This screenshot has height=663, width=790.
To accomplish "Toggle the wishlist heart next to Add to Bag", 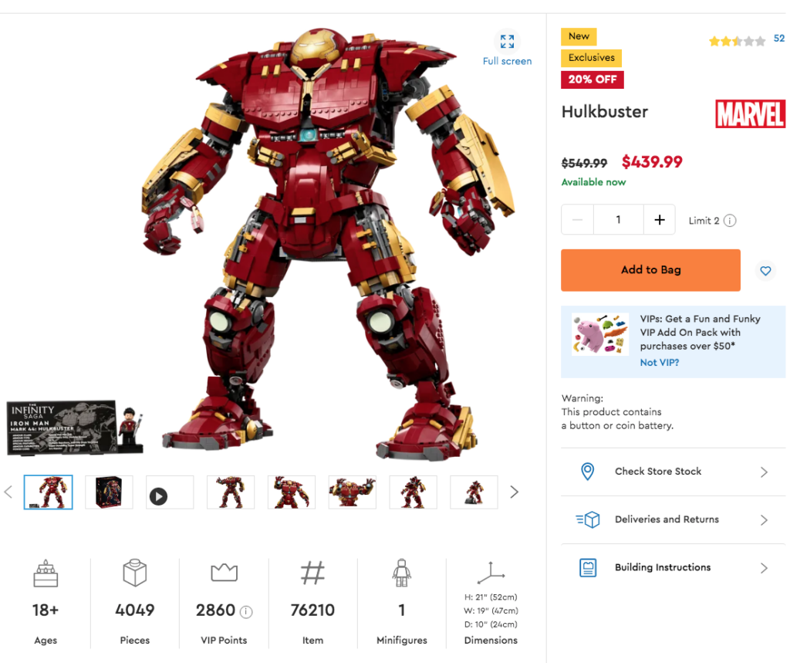I will (765, 270).
